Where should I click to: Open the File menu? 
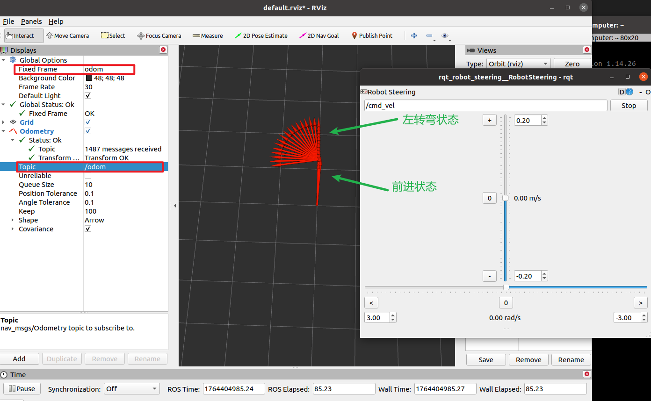8,21
